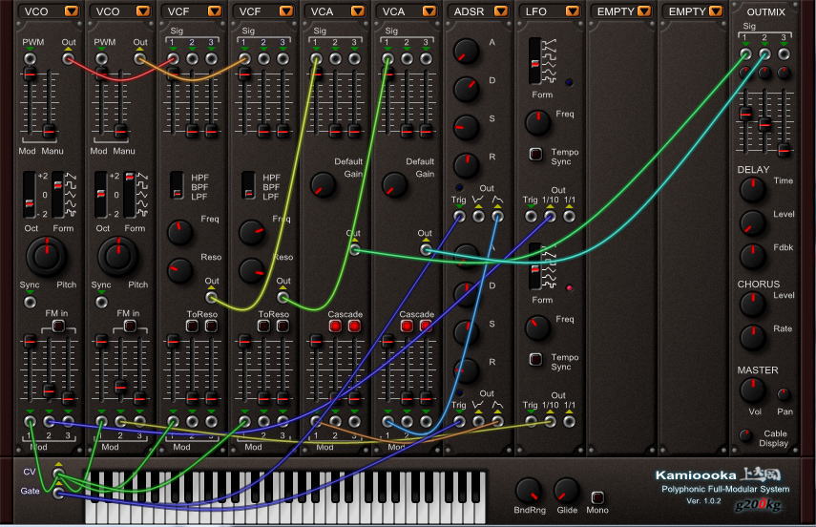Click the first VCA Default Gain knob
Image resolution: width=816 pixels, height=527 pixels.
click(x=323, y=185)
